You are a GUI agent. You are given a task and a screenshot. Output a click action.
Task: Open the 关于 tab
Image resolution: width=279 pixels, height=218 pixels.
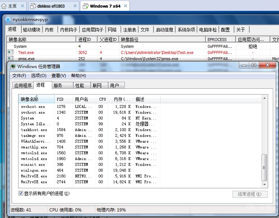[x=242, y=30]
